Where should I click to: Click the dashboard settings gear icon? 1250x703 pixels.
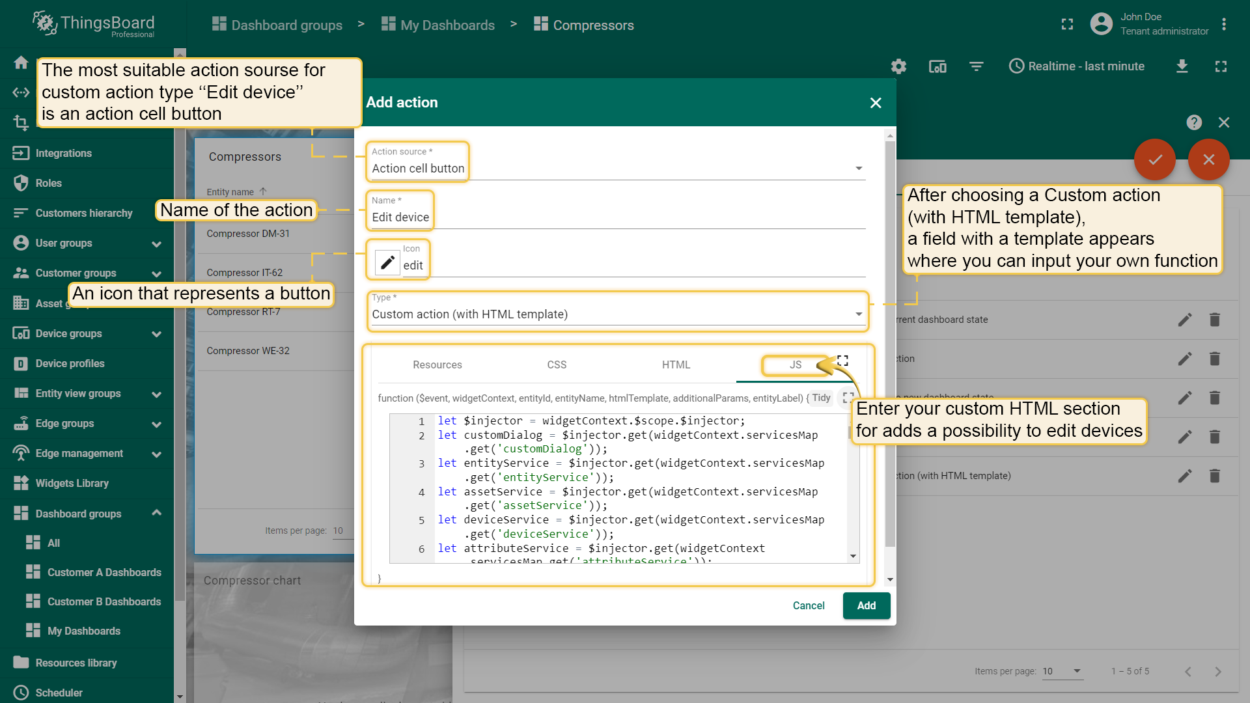[x=898, y=66]
